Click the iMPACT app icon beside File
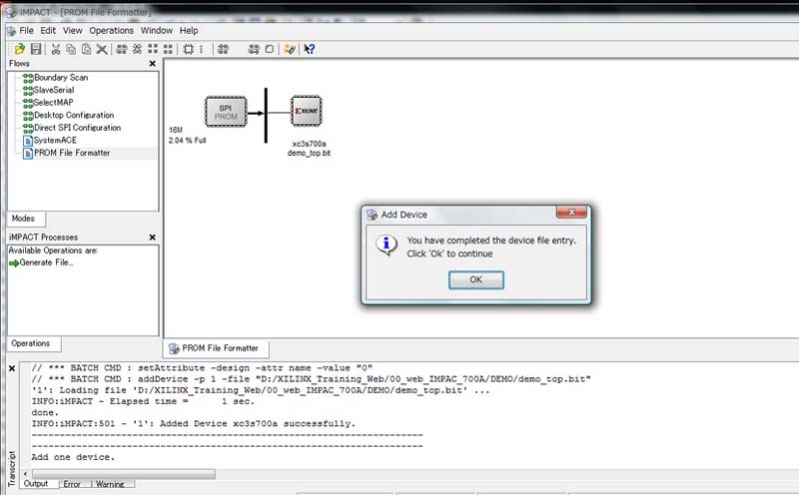 tap(11, 31)
